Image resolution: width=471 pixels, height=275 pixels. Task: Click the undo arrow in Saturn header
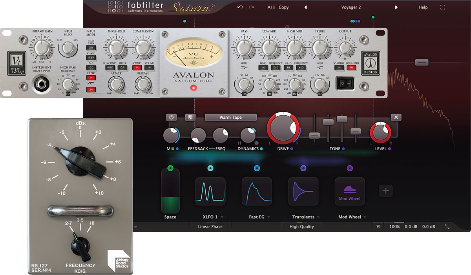[240, 7]
